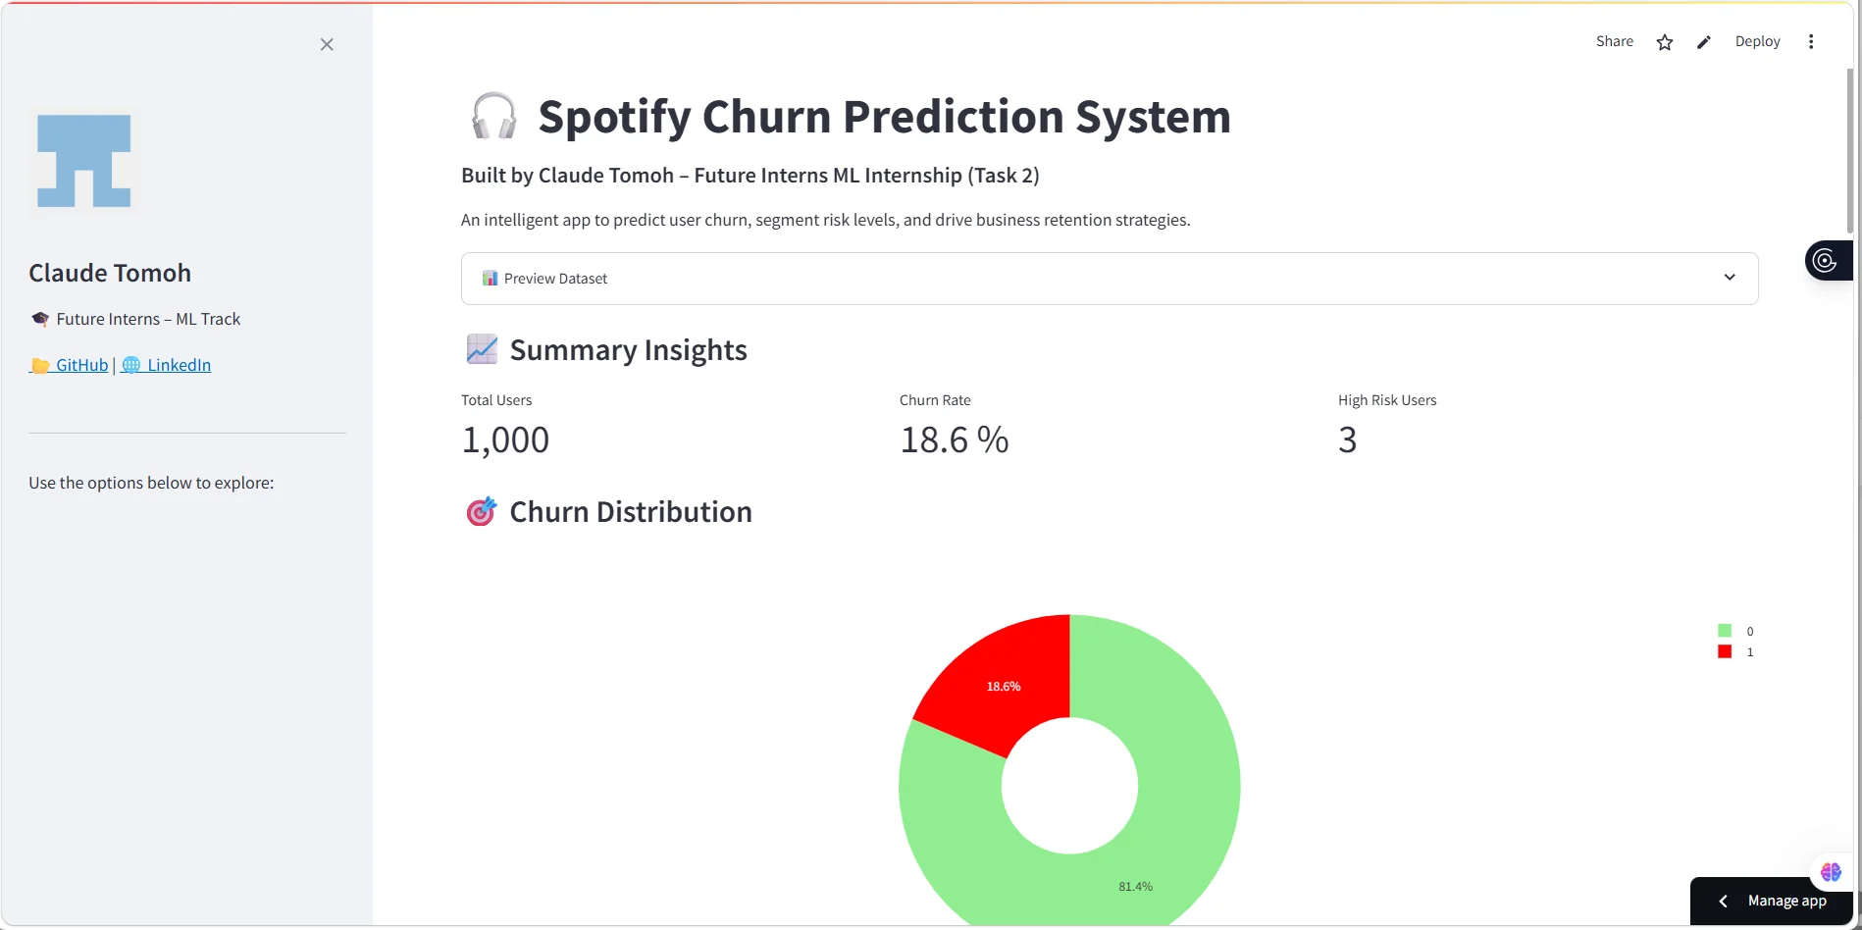Close the sidebar with the X icon
Image resolution: width=1862 pixels, height=930 pixels.
[x=327, y=44]
